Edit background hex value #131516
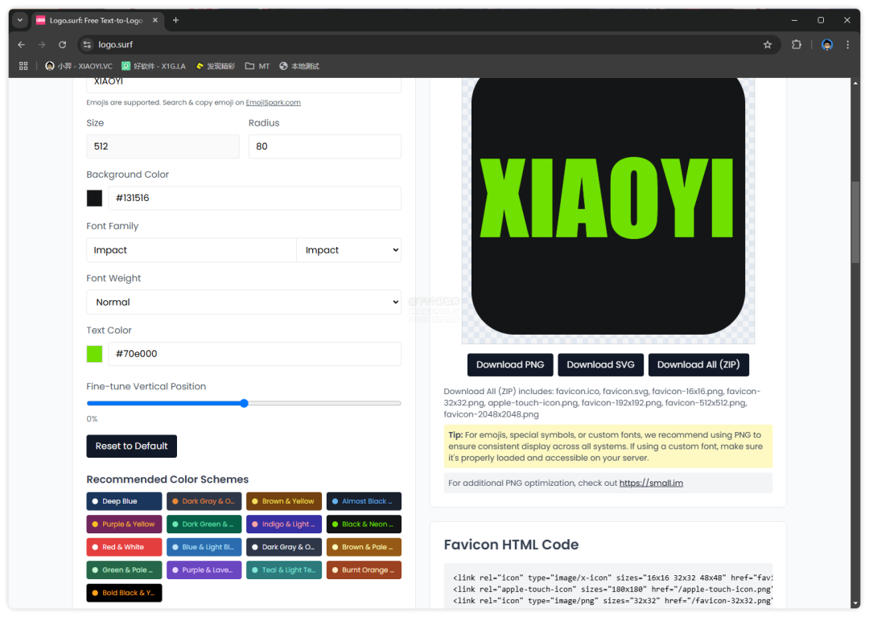 (254, 198)
